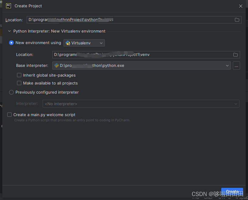This screenshot has height=200, width=248.
Task: Click the '...' button next to Base interpreter
Action: (236, 65)
